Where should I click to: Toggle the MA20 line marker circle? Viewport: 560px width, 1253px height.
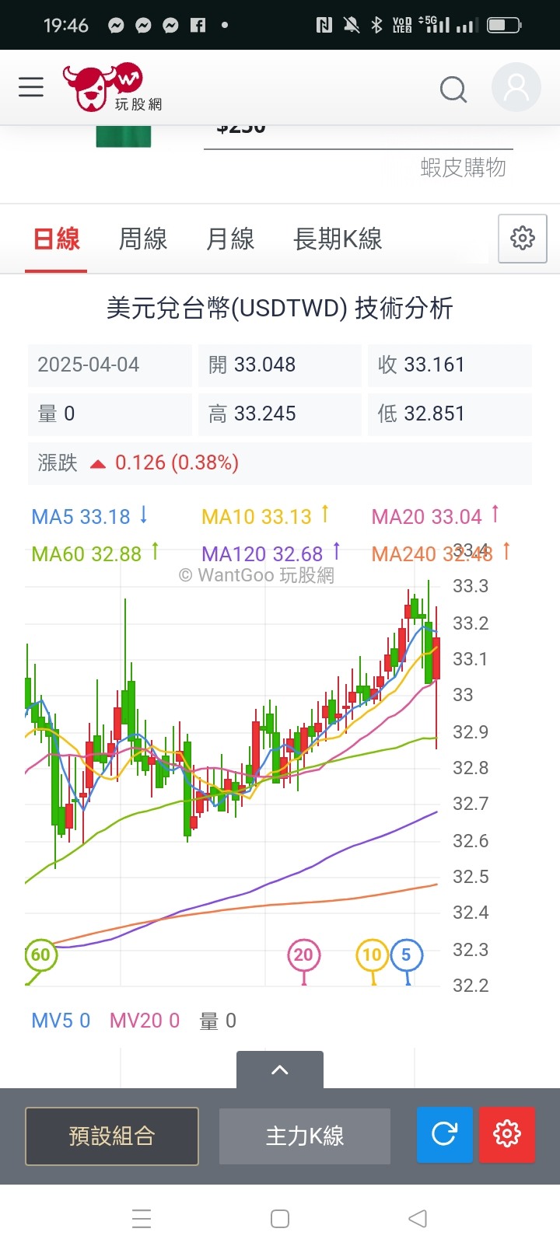(x=303, y=955)
